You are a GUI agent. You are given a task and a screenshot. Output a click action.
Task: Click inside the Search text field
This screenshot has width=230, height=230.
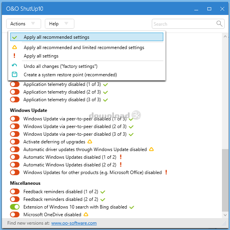point(184,24)
